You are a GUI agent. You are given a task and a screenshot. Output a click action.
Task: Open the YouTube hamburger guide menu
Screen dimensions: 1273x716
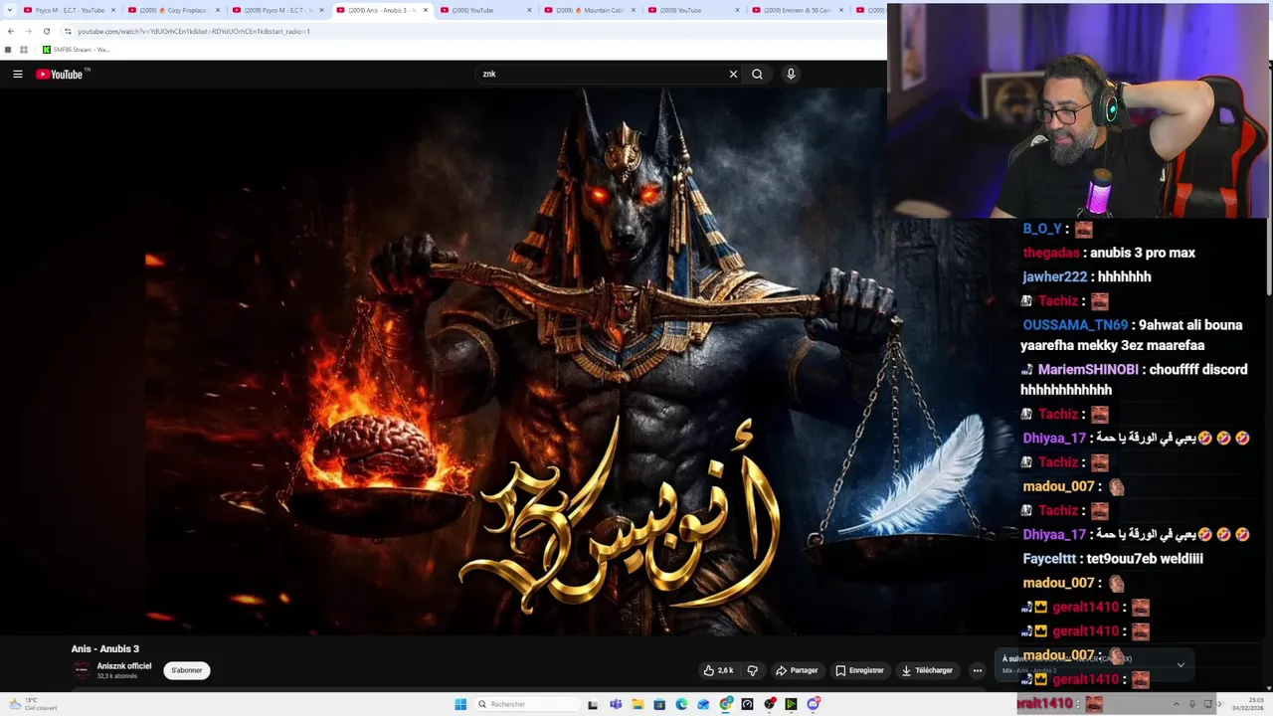click(x=17, y=74)
